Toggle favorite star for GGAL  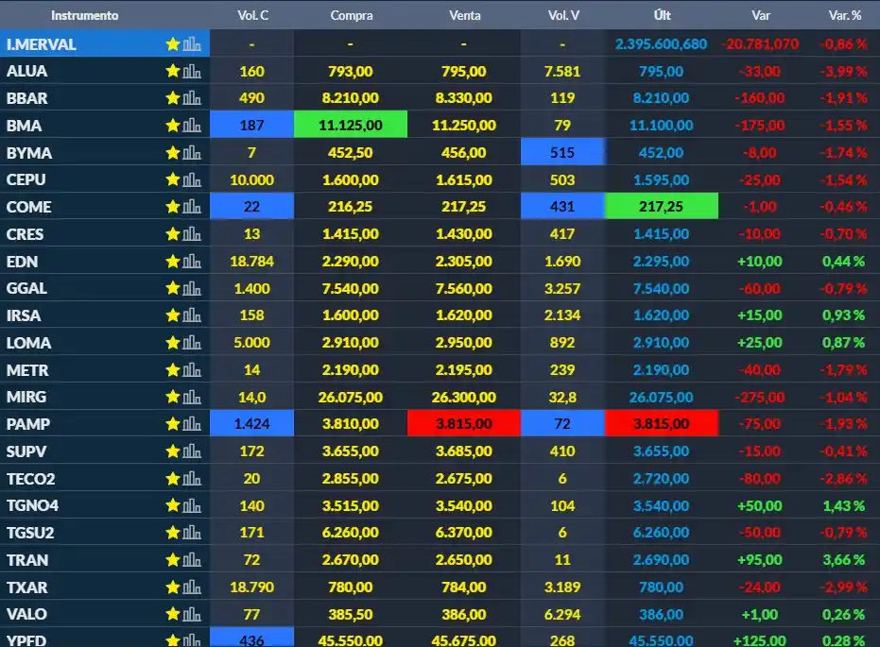(173, 288)
